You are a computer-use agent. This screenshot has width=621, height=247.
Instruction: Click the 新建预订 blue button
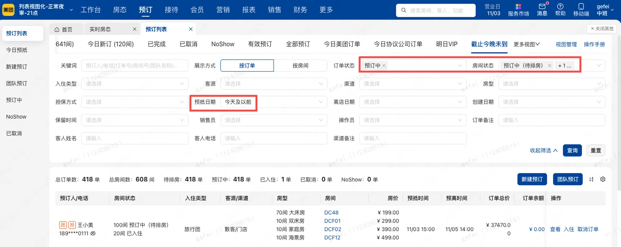(x=532, y=179)
